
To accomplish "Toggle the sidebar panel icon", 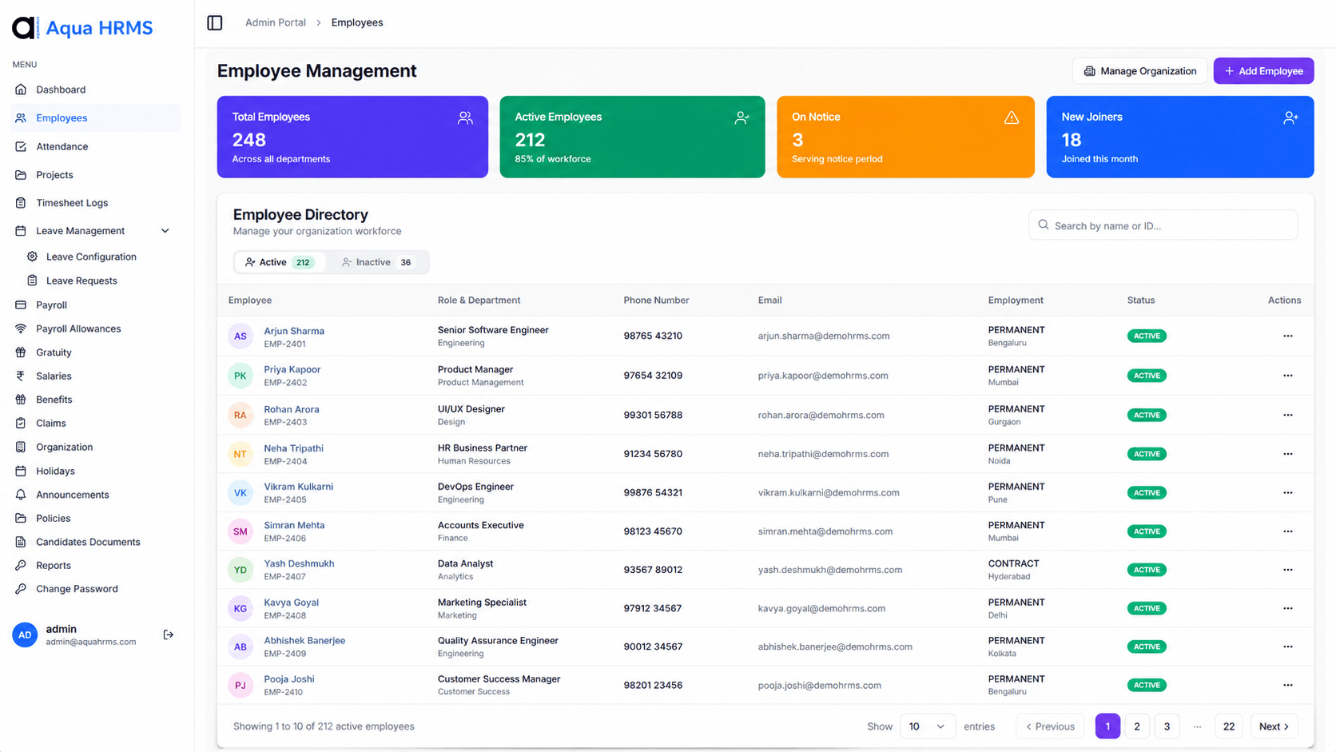I will point(214,22).
